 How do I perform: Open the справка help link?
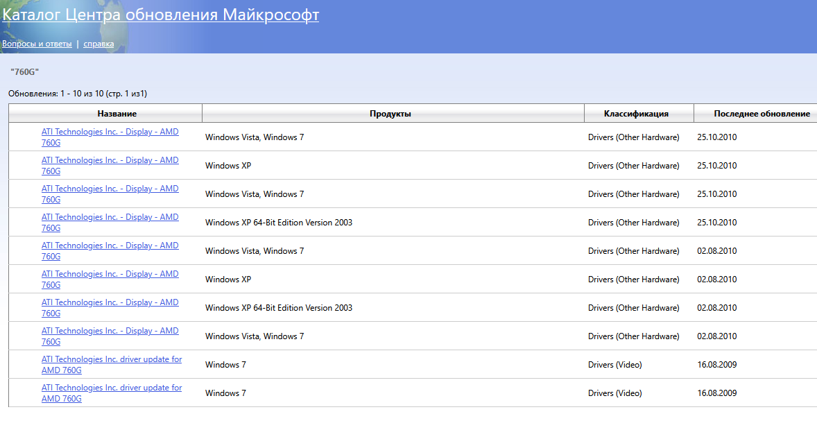[98, 44]
